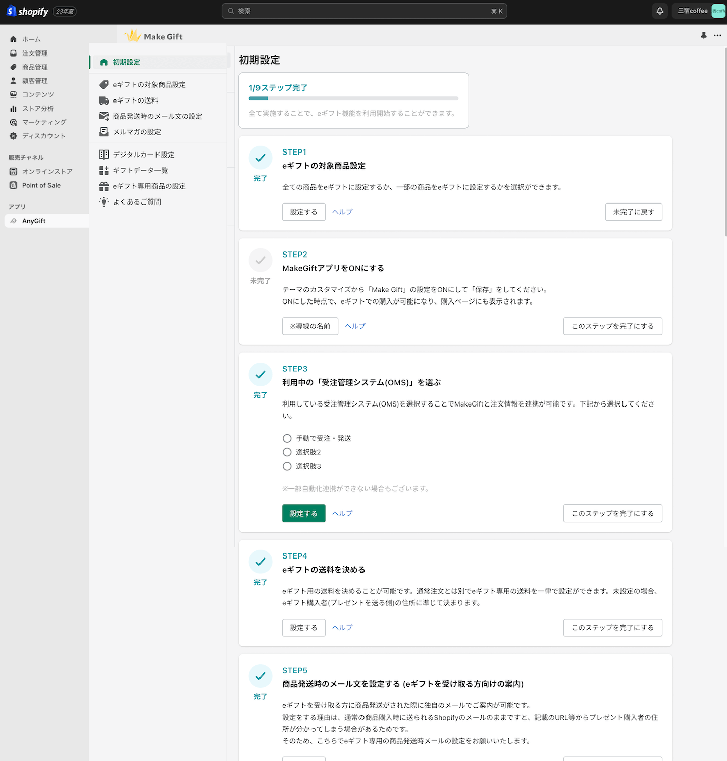Open ギフトデータ一覧 grid icon item
727x761 pixels.
tap(104, 170)
